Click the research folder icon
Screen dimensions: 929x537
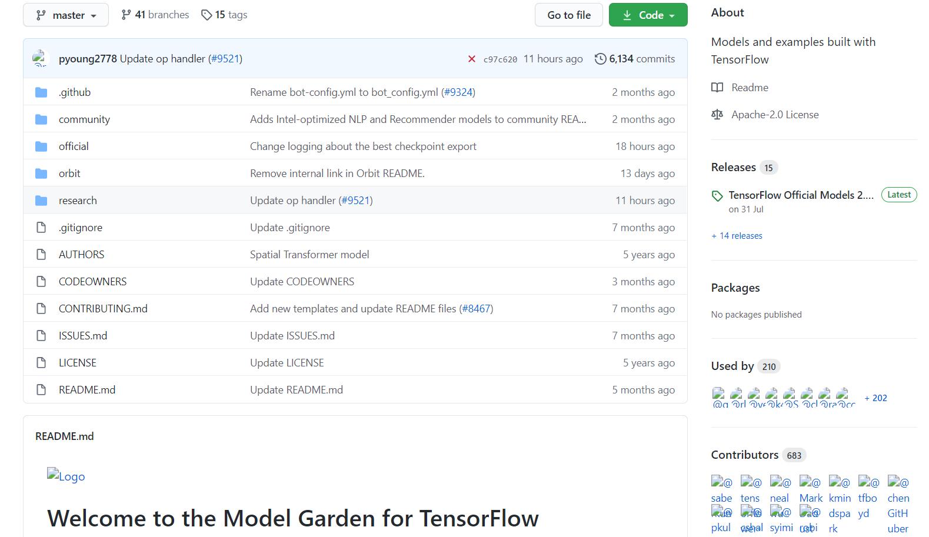[x=41, y=201]
